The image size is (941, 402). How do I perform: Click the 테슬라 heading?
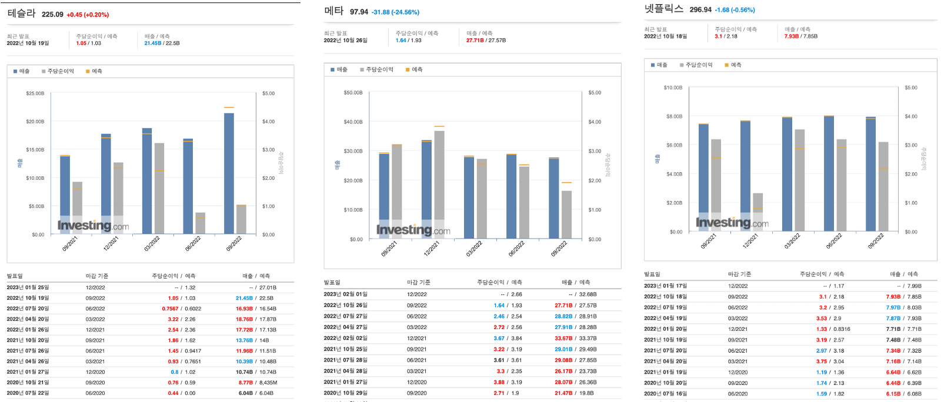[x=22, y=14]
